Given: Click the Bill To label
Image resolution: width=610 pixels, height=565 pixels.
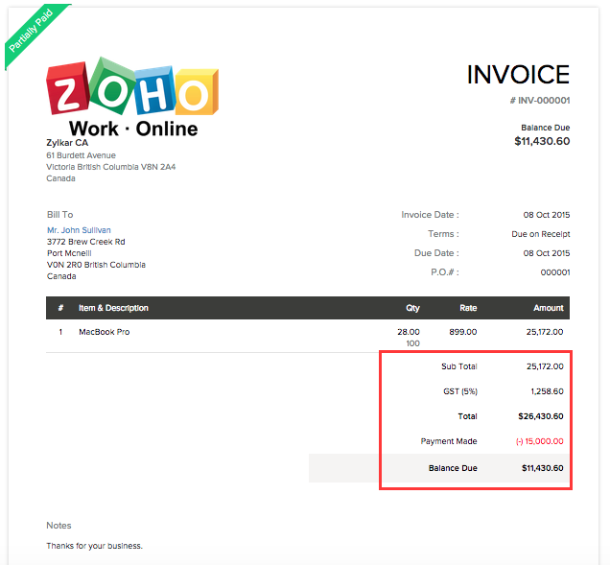Looking at the screenshot, I should [59, 215].
